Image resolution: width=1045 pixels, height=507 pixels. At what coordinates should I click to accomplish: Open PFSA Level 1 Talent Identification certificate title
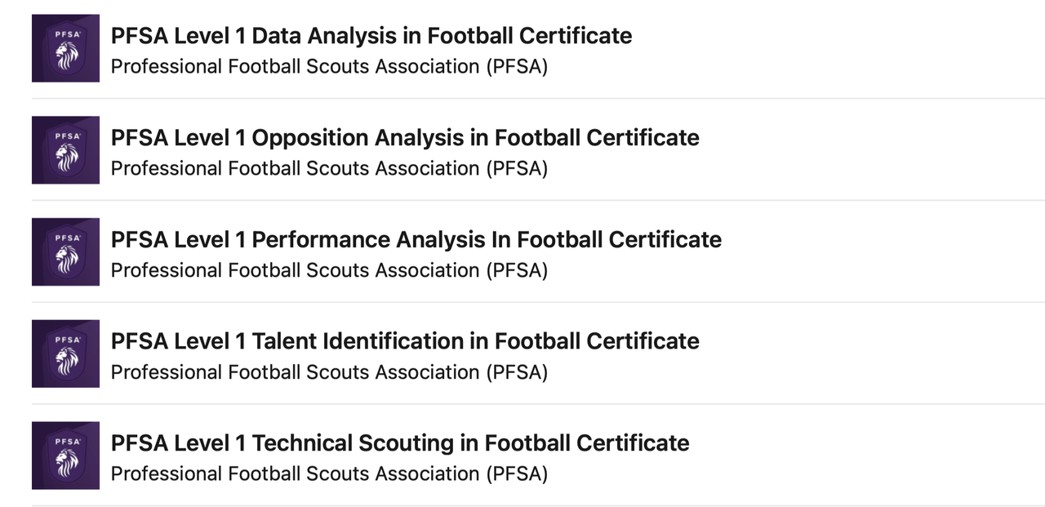pyautogui.click(x=405, y=341)
